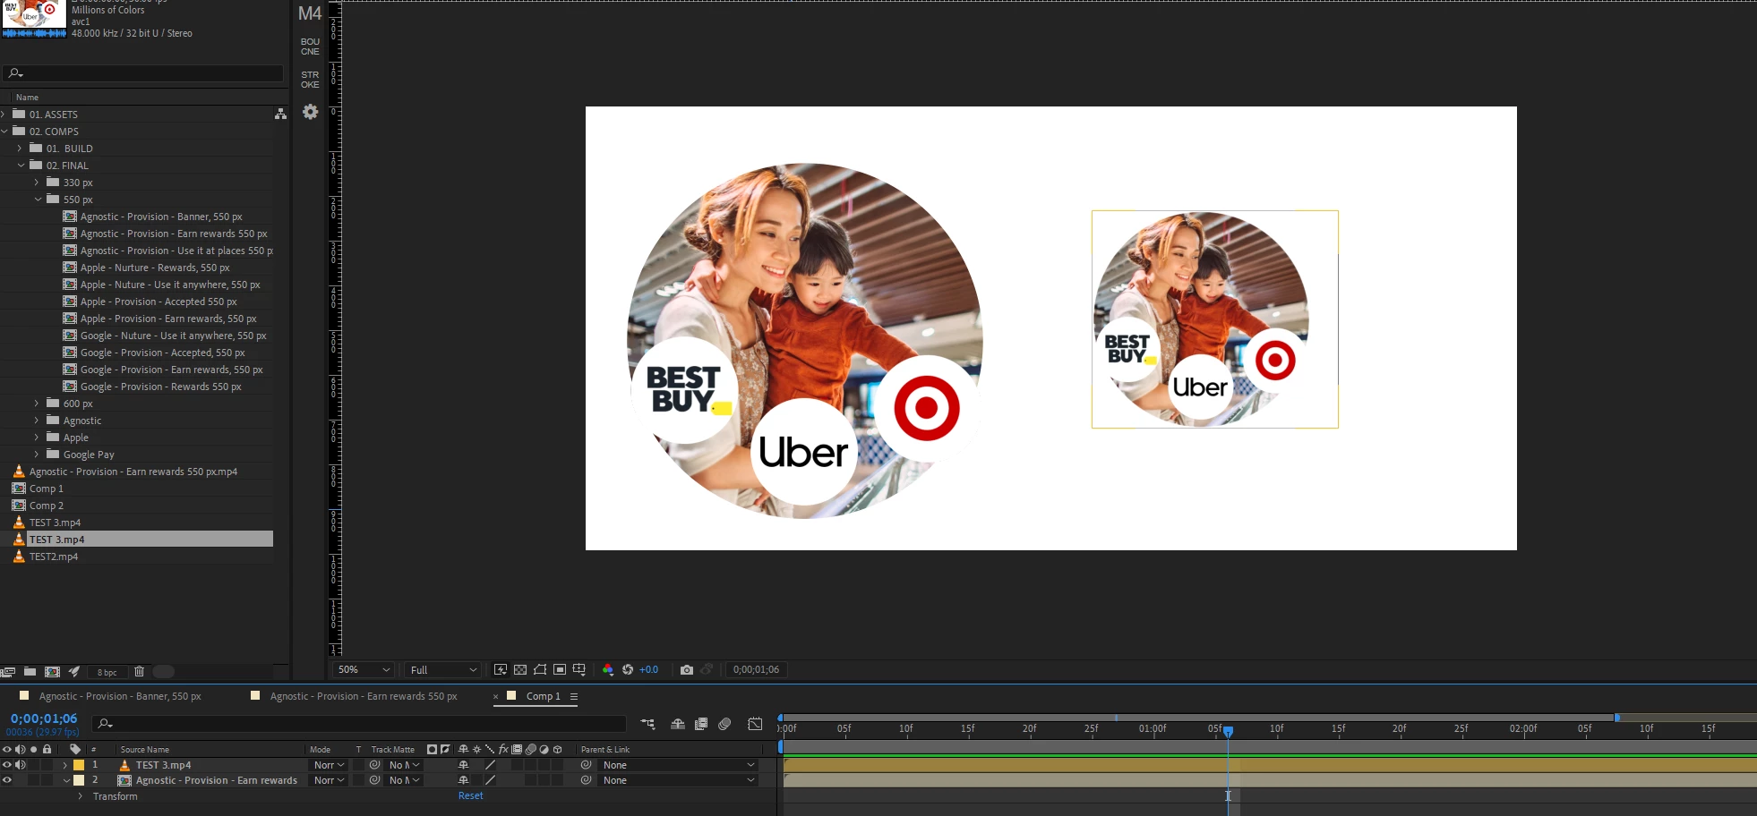
Task: Open project settings rocket icon
Action: click(74, 672)
